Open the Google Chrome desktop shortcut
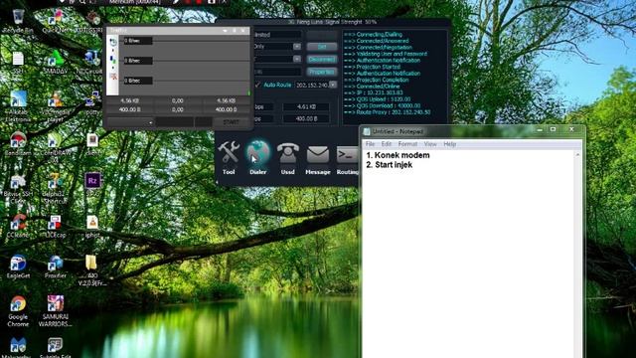Viewport: 636px width, 358px height. (18, 311)
